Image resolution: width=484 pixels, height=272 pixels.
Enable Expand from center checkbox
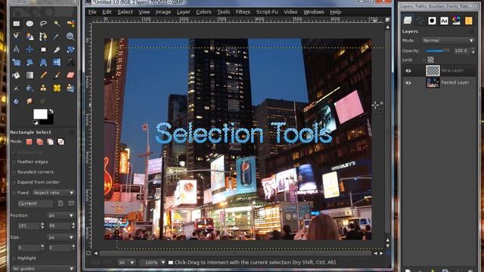[14, 182]
